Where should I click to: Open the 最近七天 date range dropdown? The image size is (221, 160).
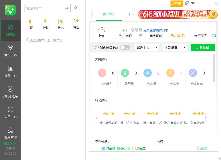click(147, 47)
